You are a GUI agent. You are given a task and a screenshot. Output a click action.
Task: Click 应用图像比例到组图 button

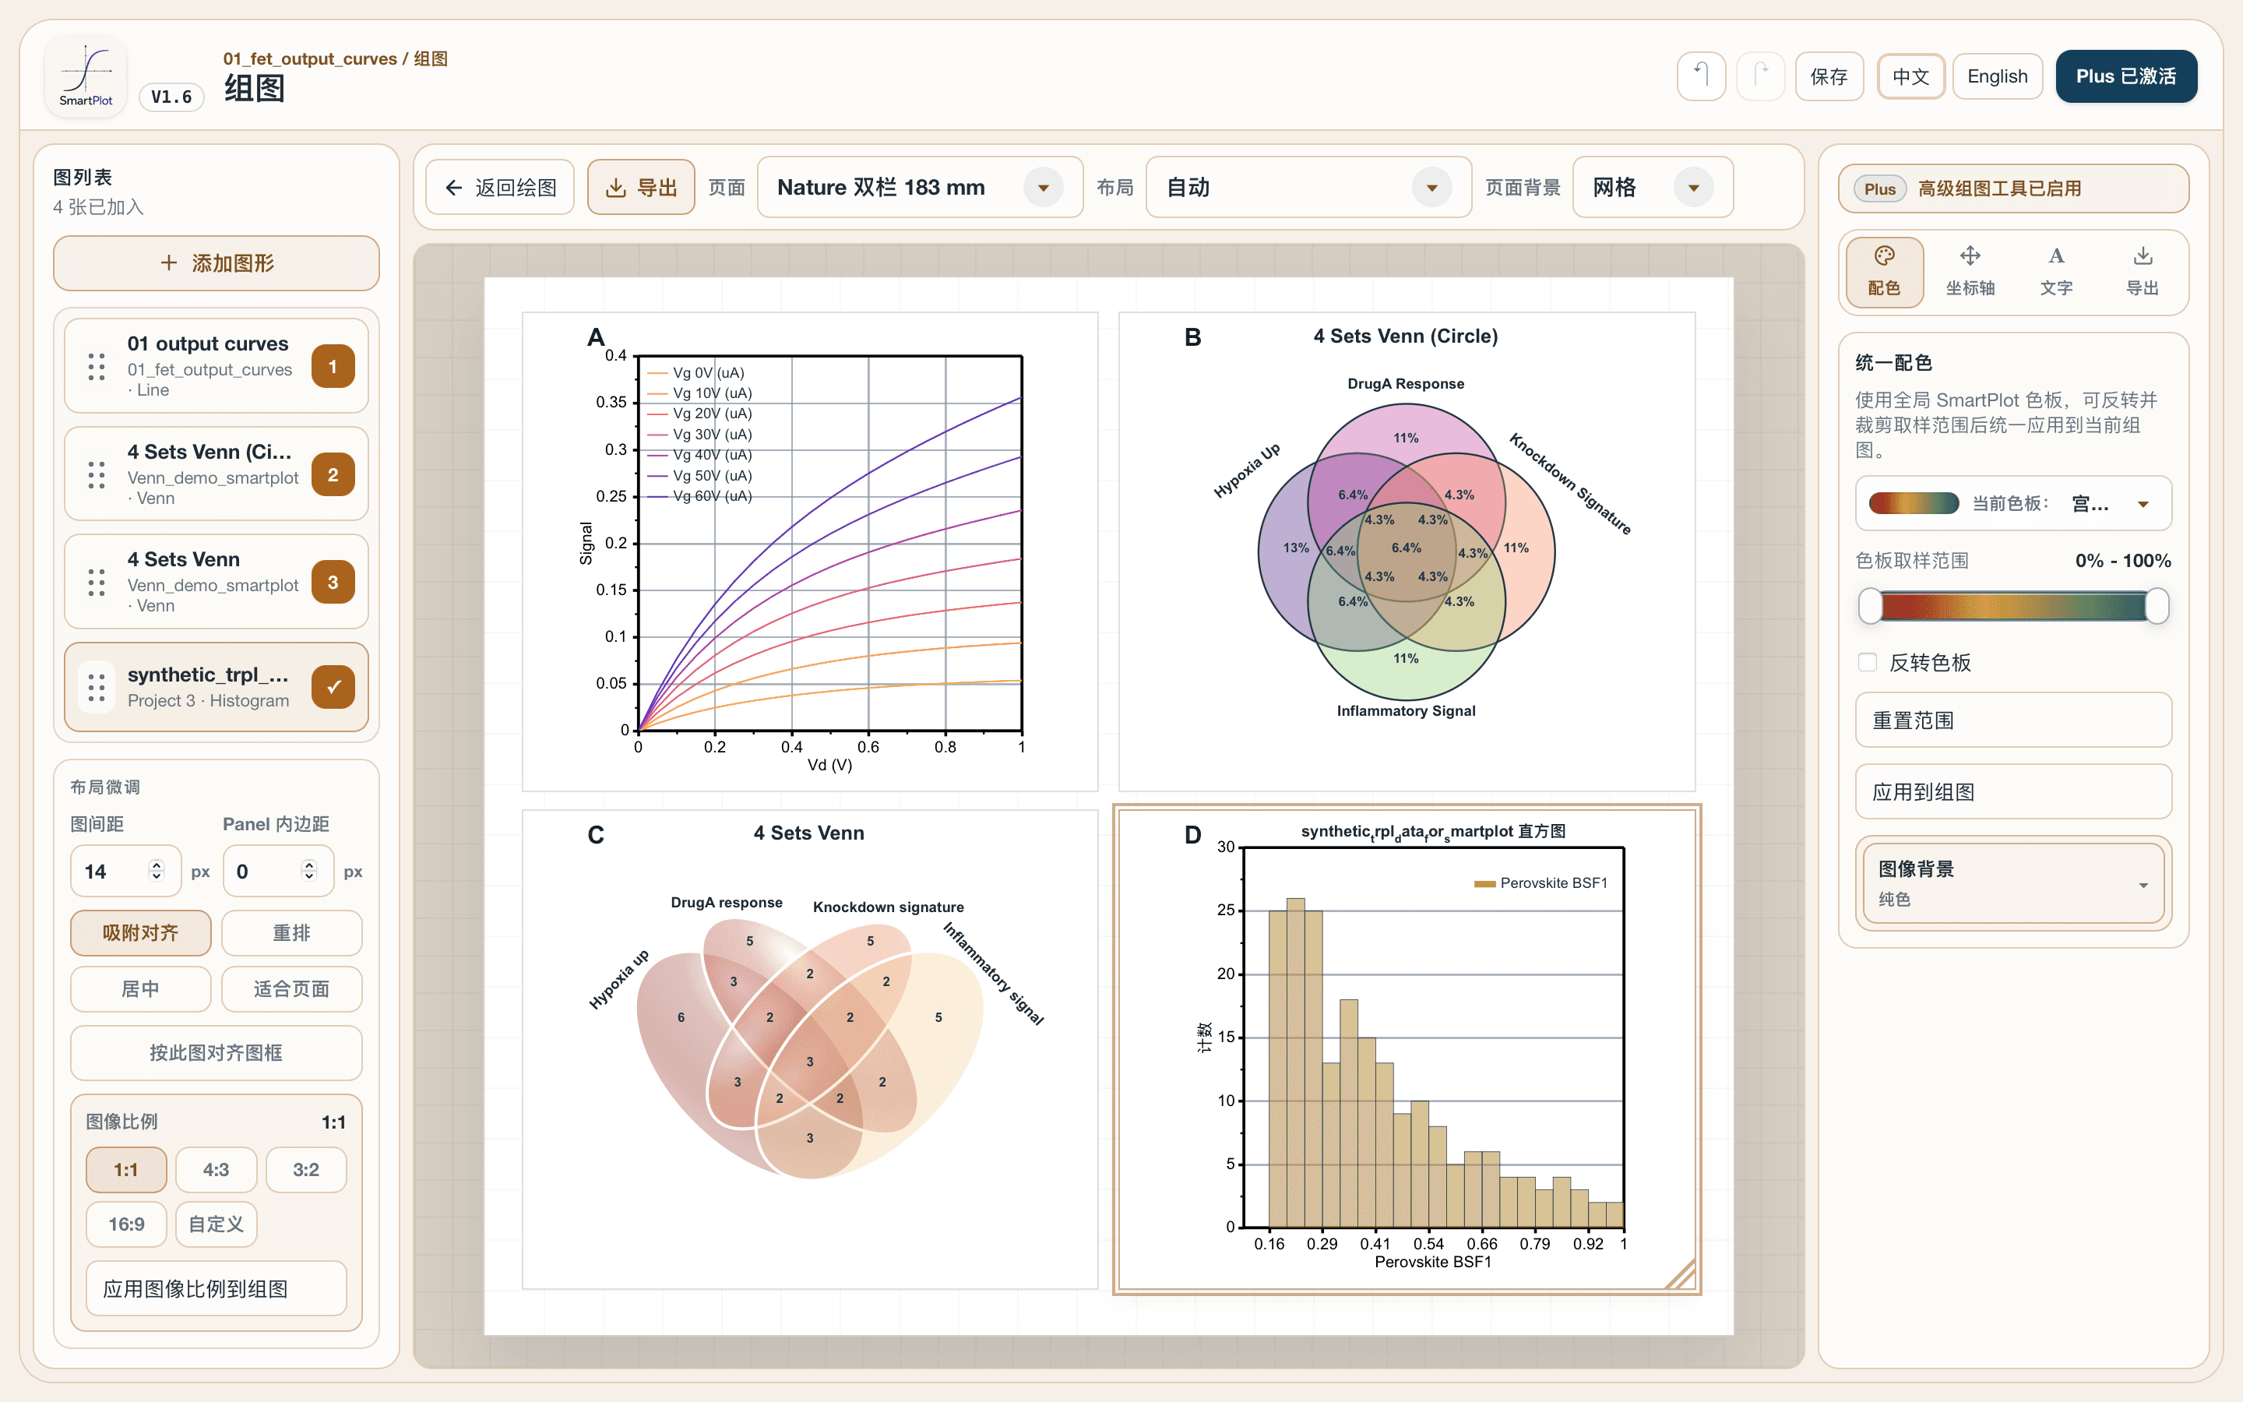(216, 1289)
